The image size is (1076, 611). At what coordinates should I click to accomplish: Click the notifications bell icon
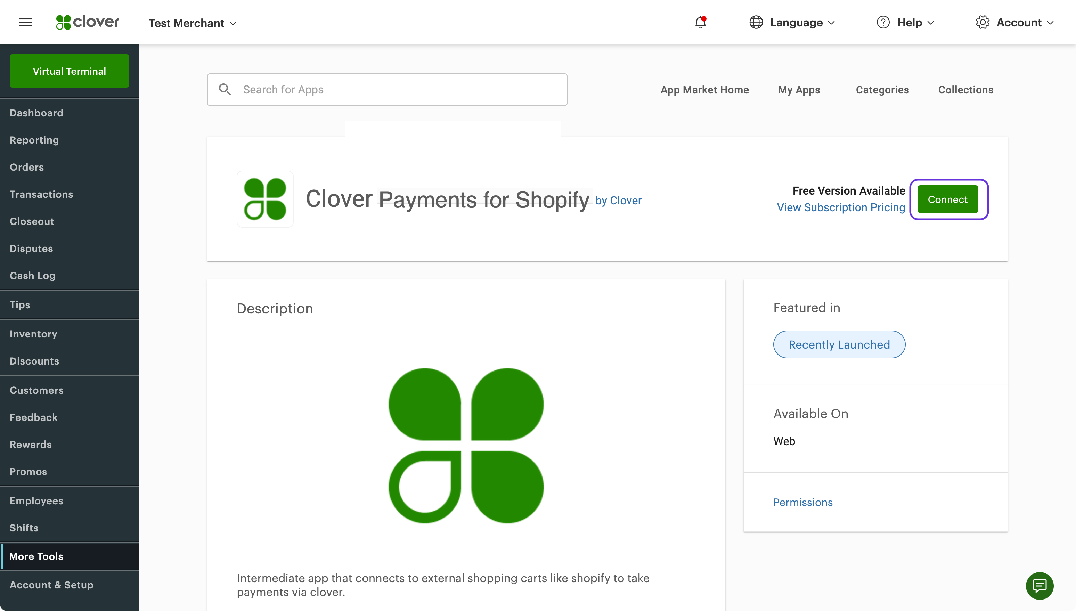coord(700,22)
